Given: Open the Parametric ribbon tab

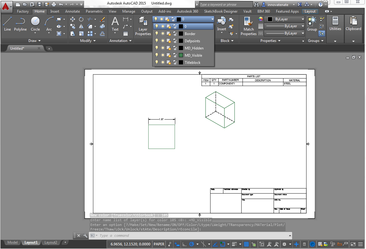Looking at the screenshot, I should tap(94, 11).
